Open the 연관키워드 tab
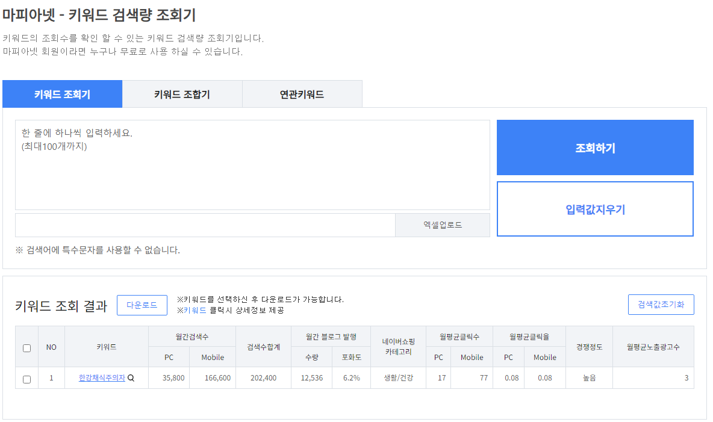 (x=302, y=94)
